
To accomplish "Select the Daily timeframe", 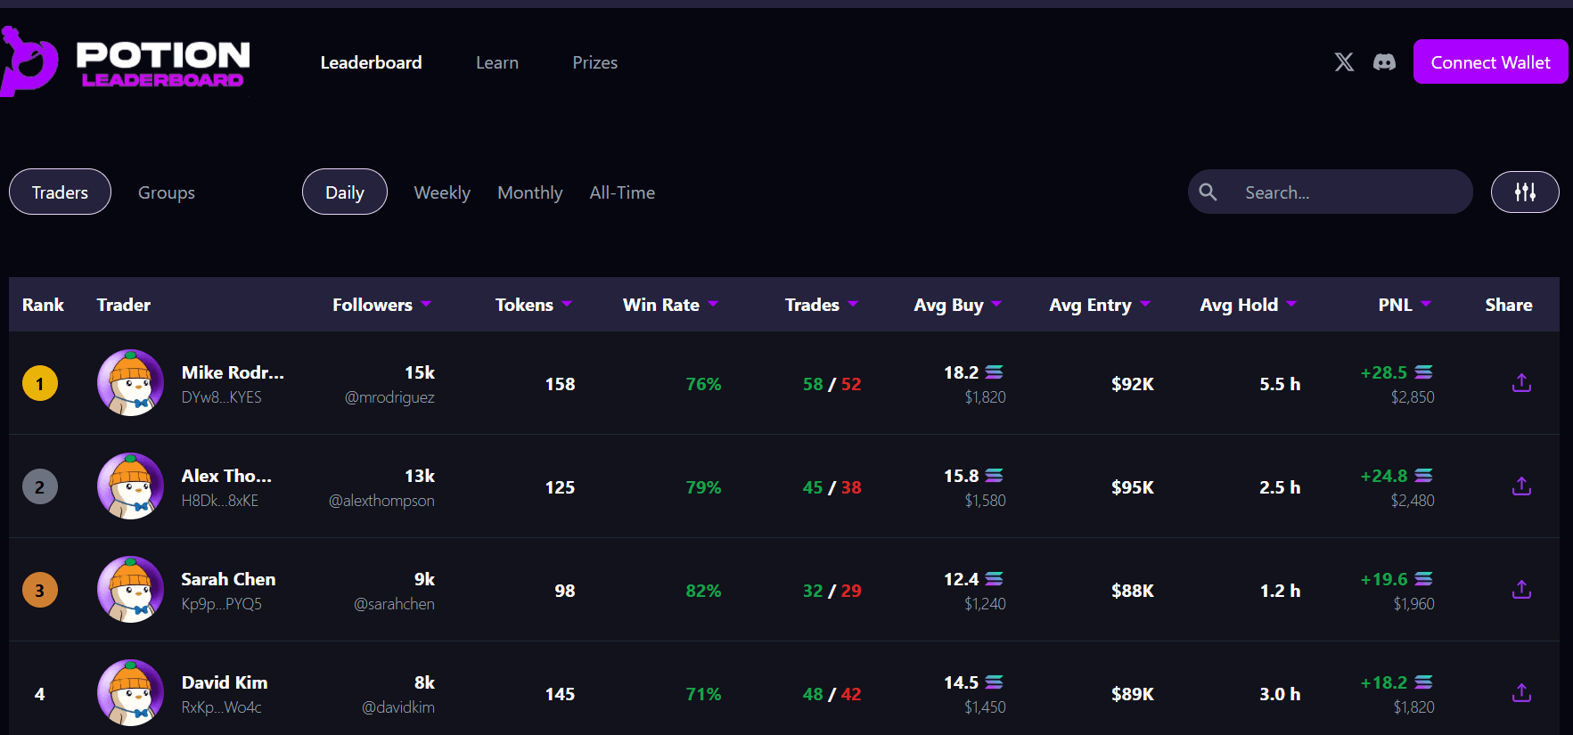I will 345,192.
